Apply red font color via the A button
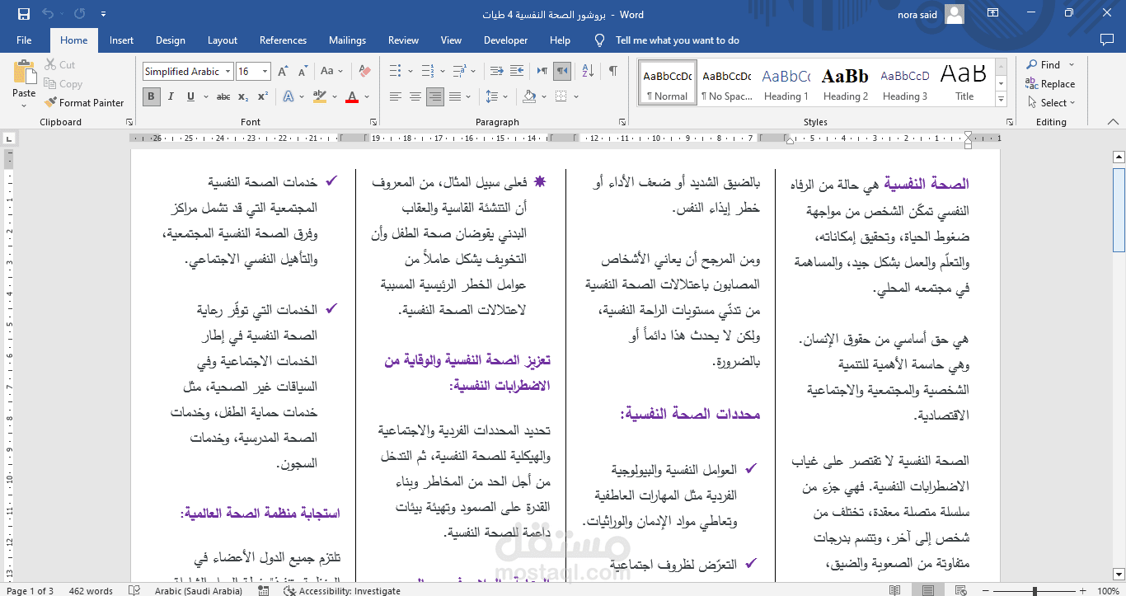This screenshot has height=596, width=1126. tap(352, 96)
